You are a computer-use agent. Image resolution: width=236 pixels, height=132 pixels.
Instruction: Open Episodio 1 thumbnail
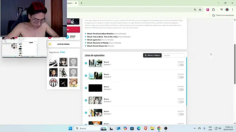click(95, 63)
